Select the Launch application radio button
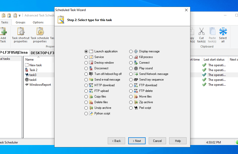 [x=86, y=51]
